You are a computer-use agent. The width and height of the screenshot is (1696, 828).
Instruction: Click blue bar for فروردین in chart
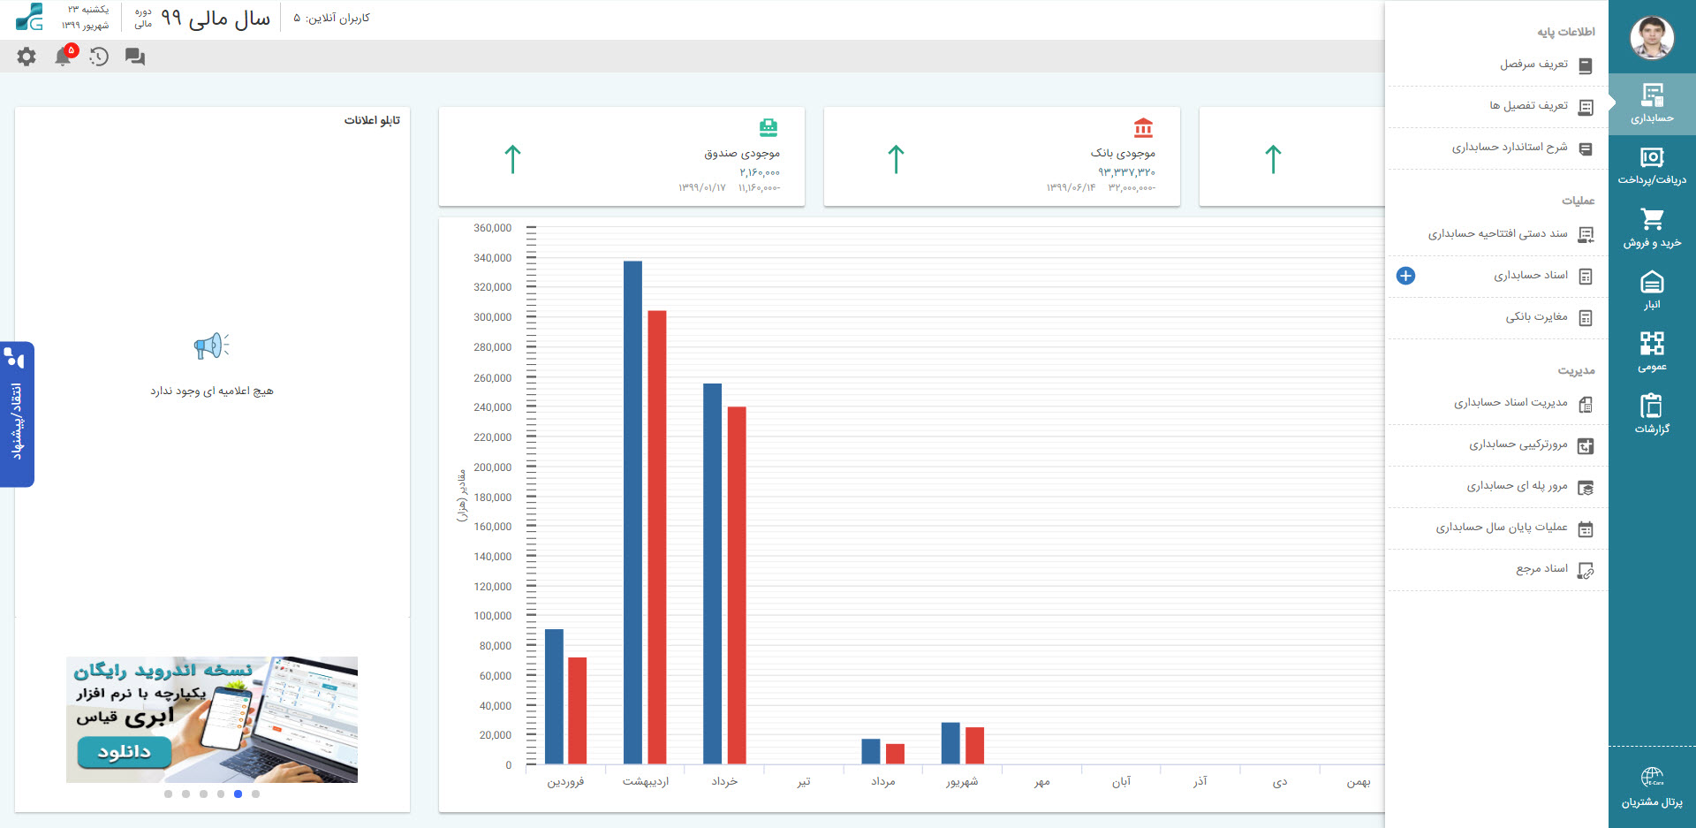pyautogui.click(x=554, y=696)
